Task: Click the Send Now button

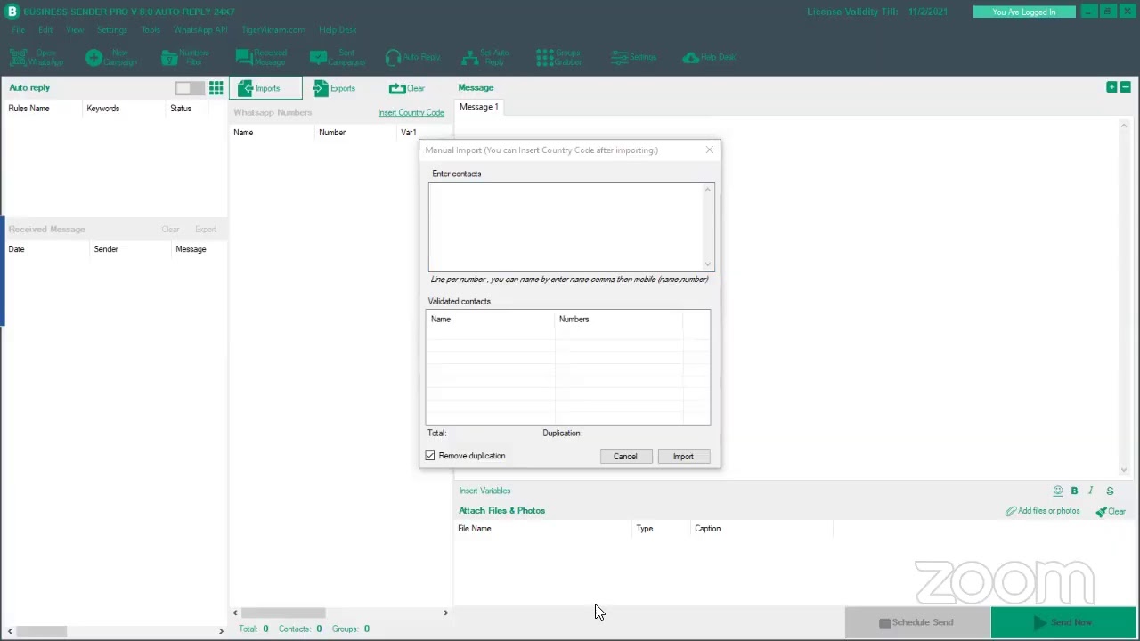Action: 1063,622
